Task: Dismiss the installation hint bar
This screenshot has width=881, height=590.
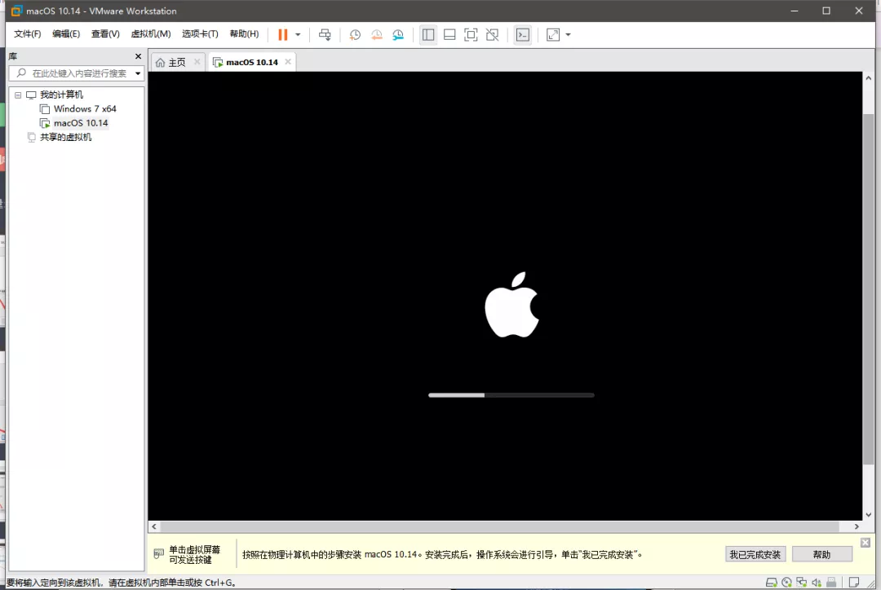Action: (866, 542)
